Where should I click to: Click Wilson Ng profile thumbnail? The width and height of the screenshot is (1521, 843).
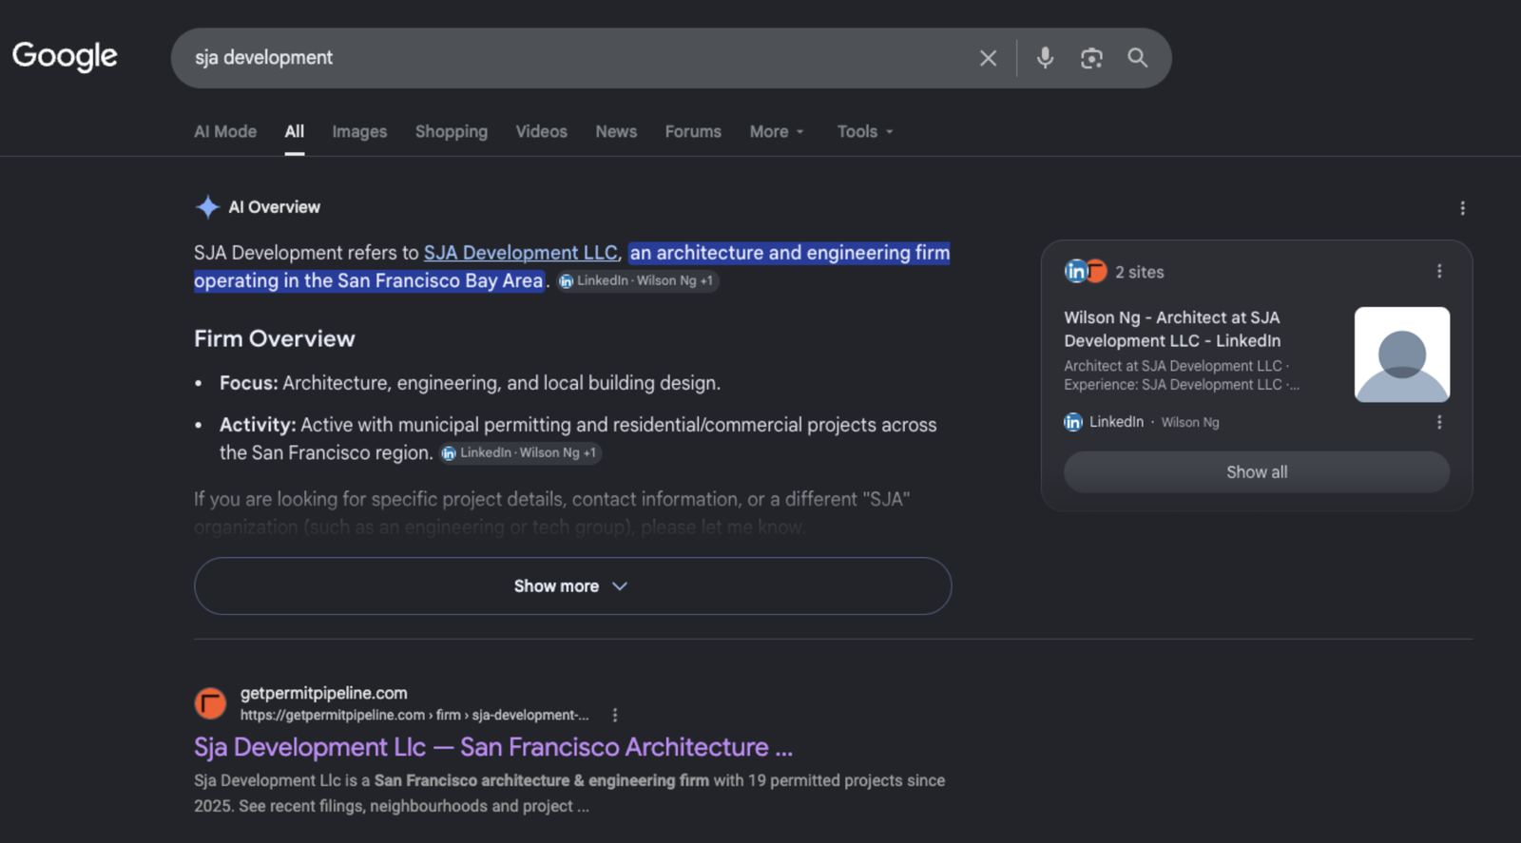click(x=1402, y=354)
